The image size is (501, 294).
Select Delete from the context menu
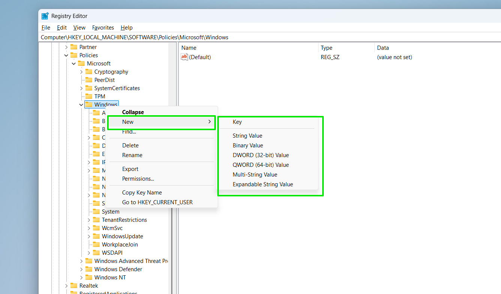coord(162,146)
